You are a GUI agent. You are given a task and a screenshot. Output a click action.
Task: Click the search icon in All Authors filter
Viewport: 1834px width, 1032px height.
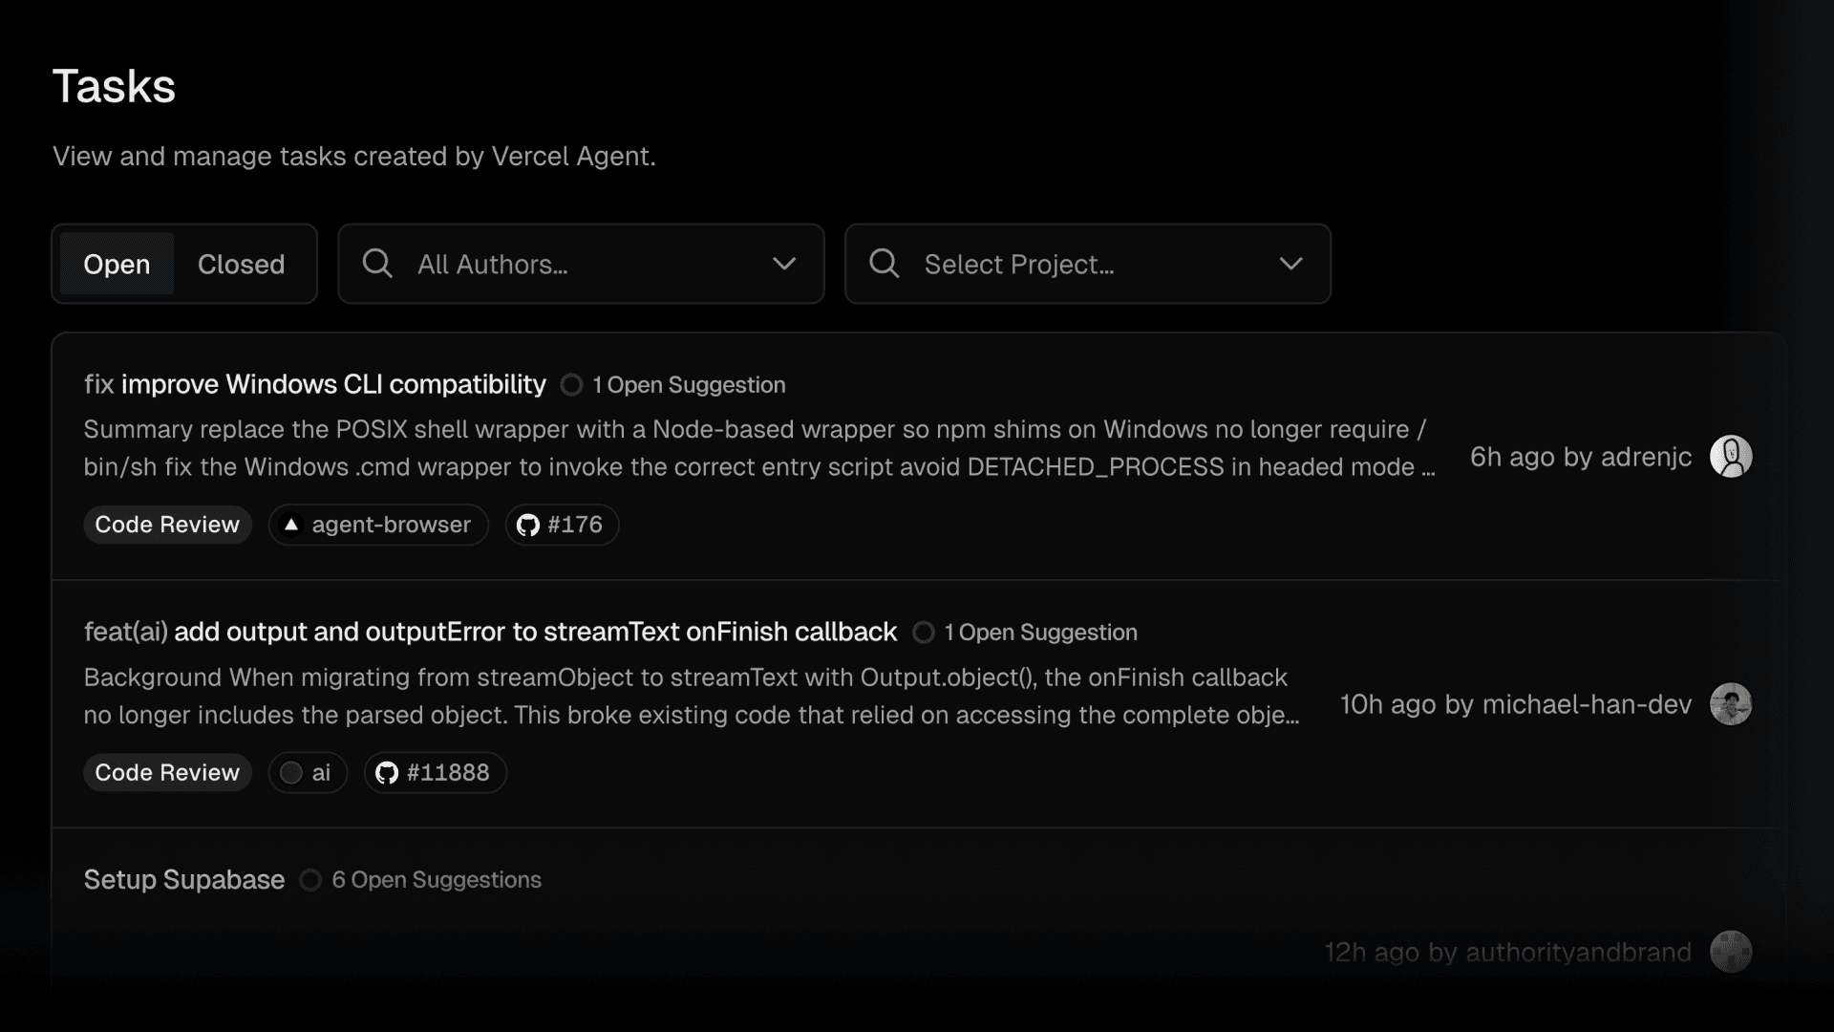377,264
